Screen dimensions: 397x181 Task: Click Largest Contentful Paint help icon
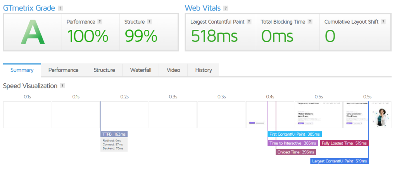click(249, 22)
